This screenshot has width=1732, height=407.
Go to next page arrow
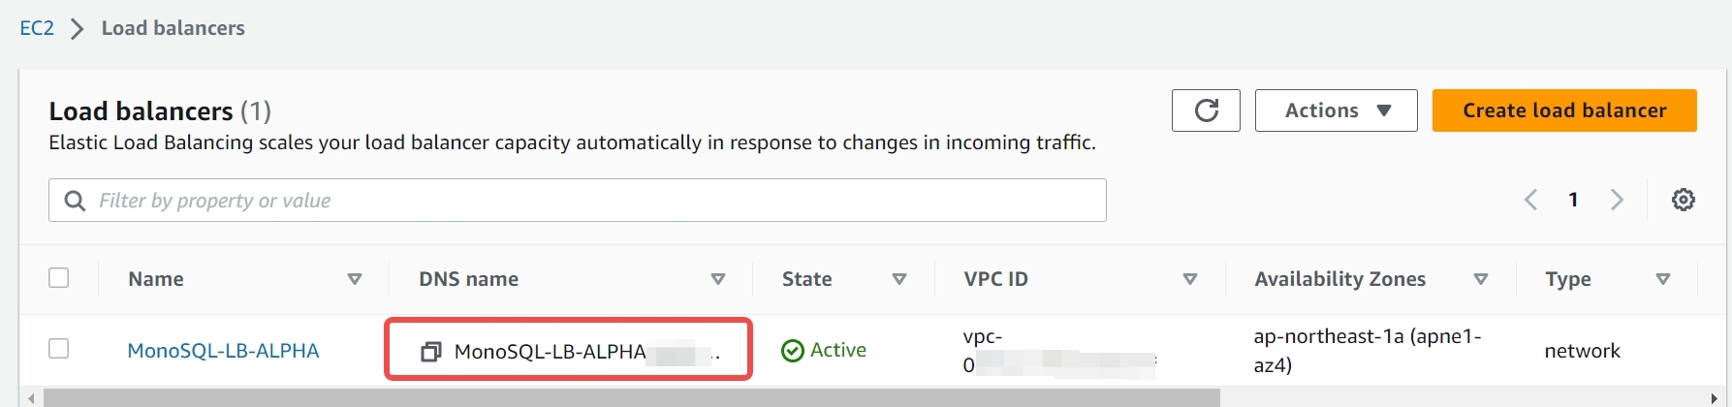(x=1617, y=200)
